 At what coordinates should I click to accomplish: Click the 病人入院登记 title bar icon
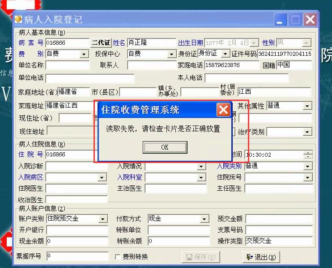(18, 19)
